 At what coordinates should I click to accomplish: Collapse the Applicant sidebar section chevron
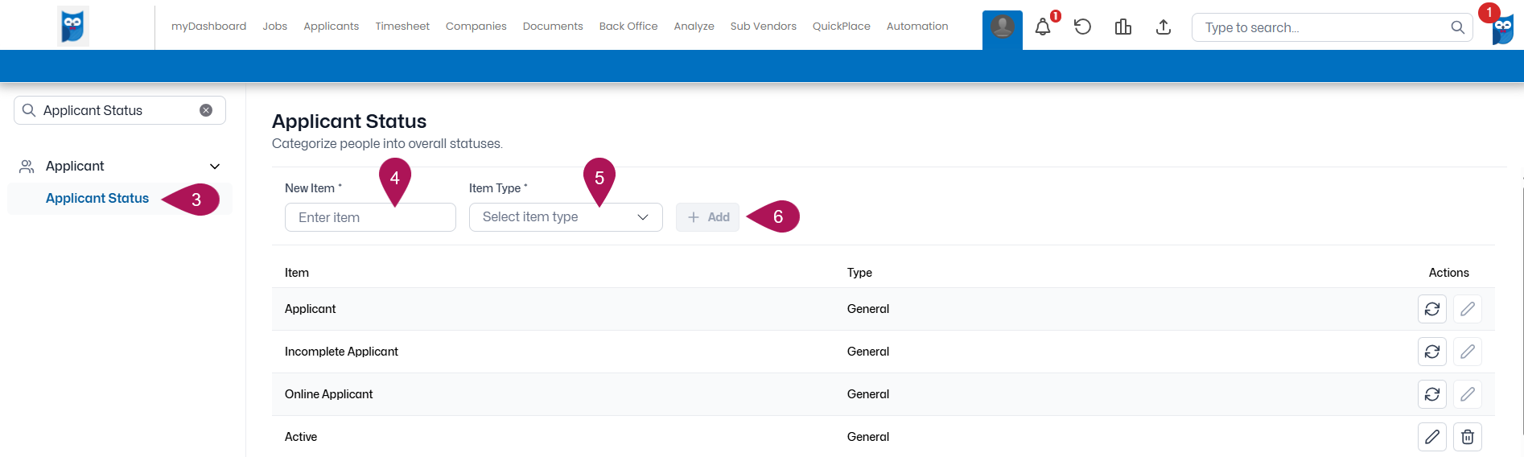click(215, 167)
